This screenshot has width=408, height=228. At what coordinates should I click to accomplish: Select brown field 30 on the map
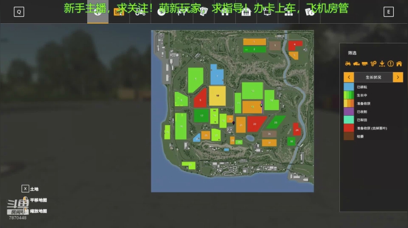coord(269,134)
